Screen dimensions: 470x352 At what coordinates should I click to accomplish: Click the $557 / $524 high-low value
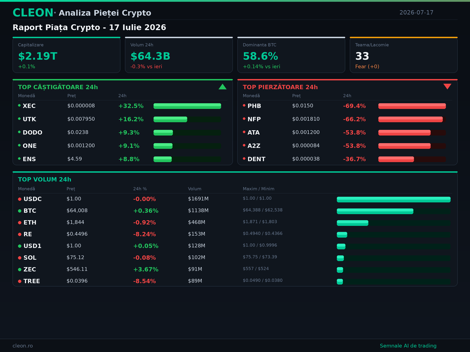(256, 269)
